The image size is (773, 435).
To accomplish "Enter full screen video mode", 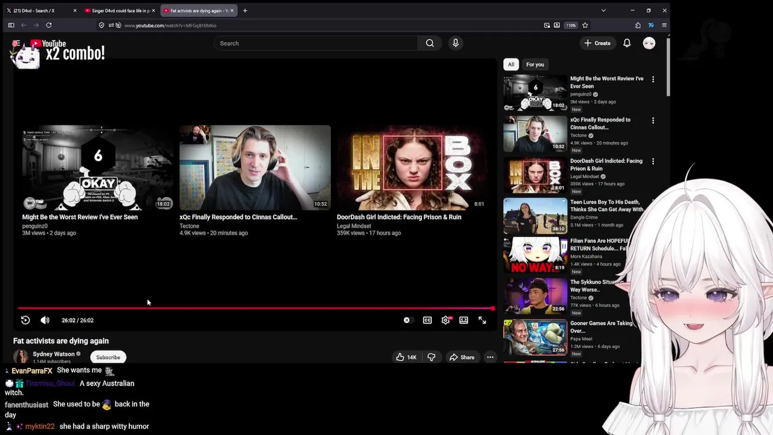I will pyautogui.click(x=482, y=320).
